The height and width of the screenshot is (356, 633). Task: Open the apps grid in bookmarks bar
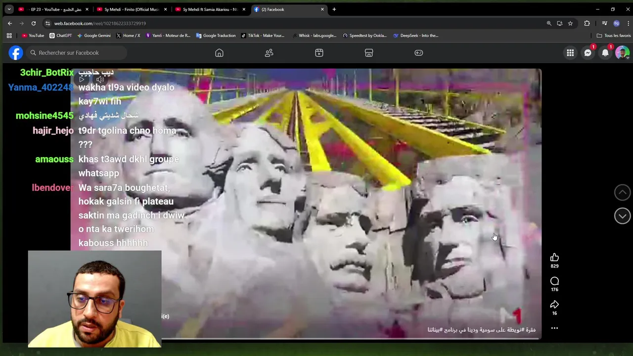(9, 36)
